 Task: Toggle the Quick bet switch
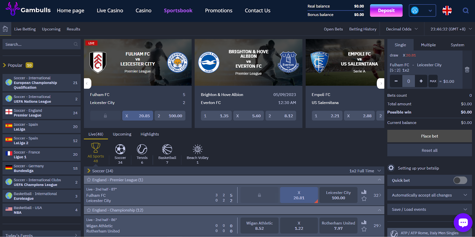coord(460,180)
